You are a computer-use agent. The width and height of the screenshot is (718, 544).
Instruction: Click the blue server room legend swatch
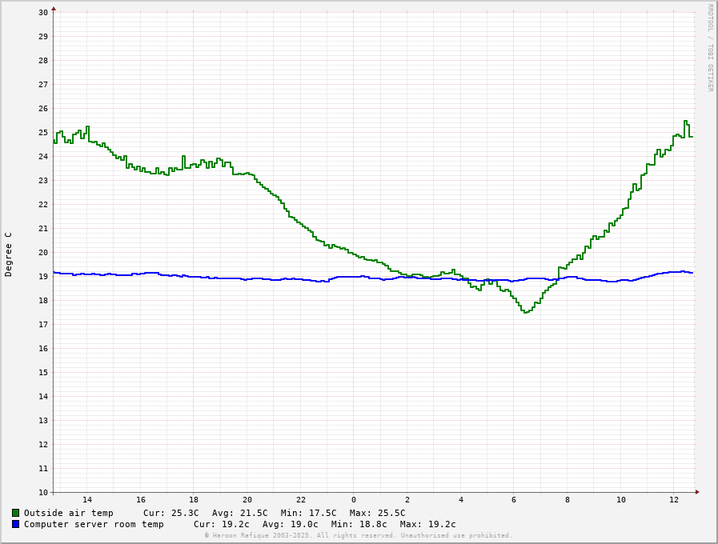pyautogui.click(x=15, y=524)
